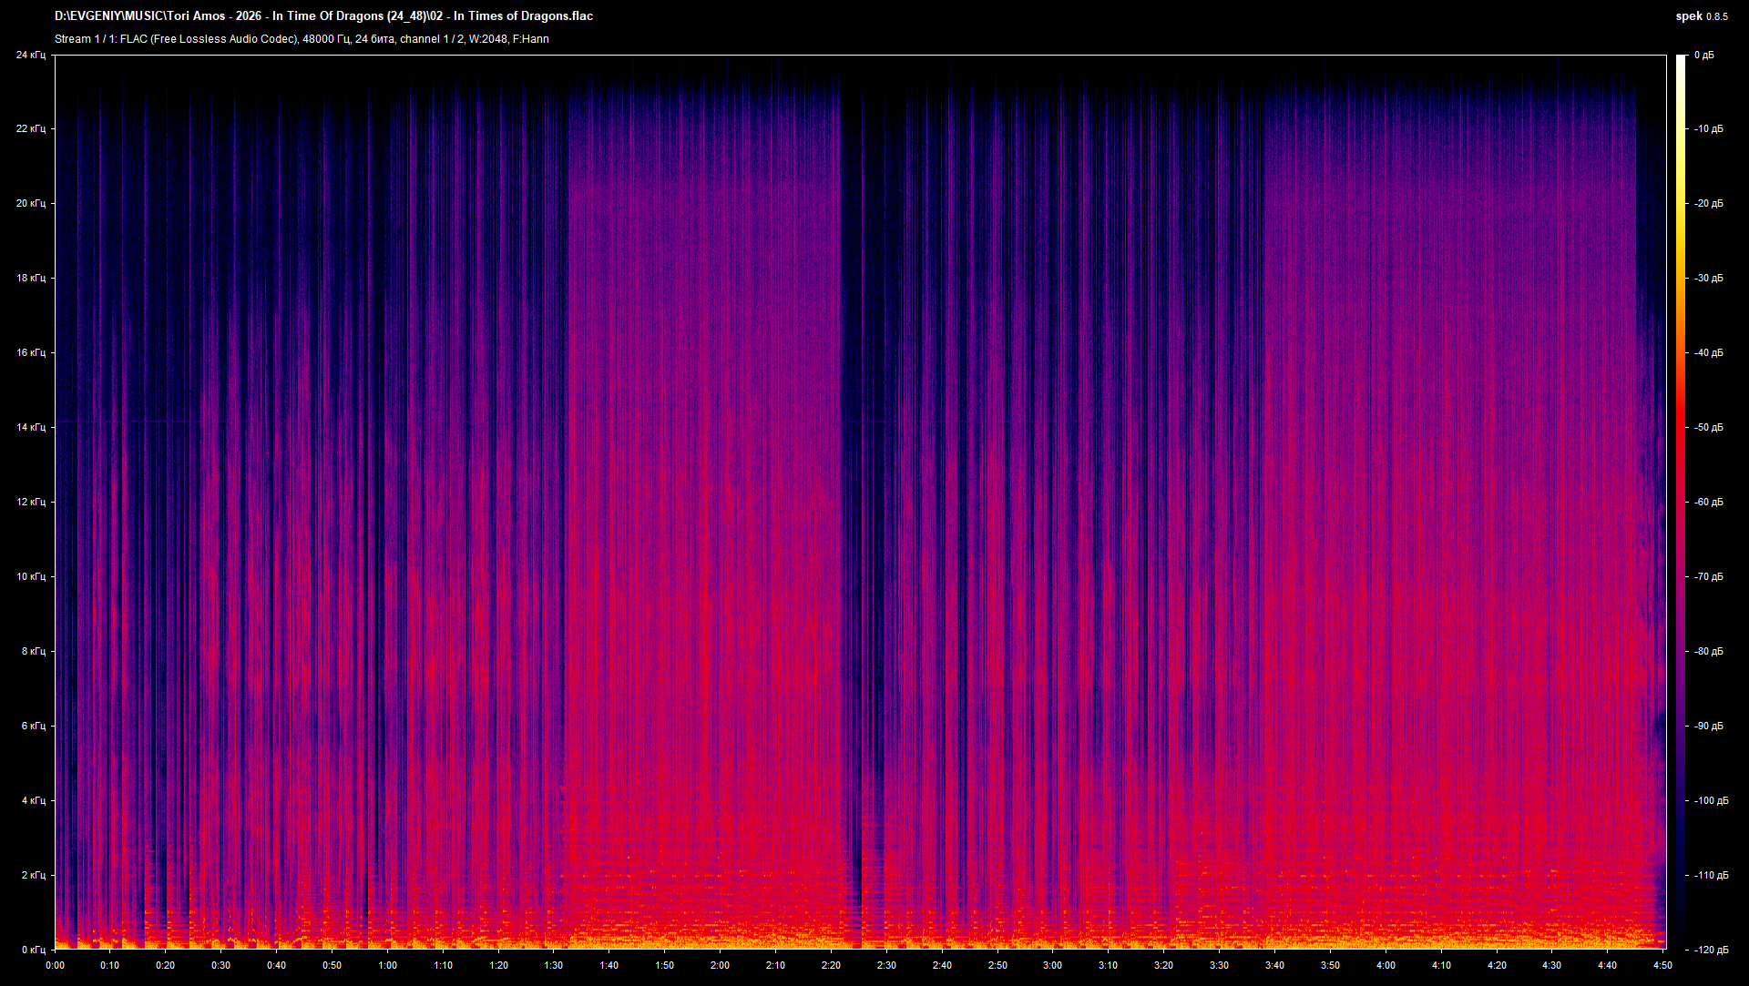Image resolution: width=1749 pixels, height=986 pixels.
Task: Pick the '0 дБ' top level label
Action: (1704, 56)
